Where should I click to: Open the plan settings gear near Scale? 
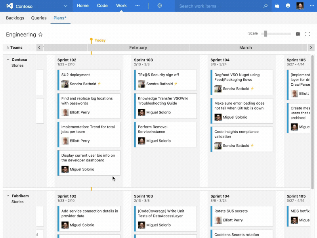point(298,34)
